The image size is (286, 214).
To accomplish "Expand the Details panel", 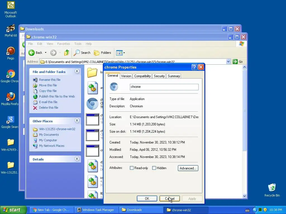I will 77,159.
